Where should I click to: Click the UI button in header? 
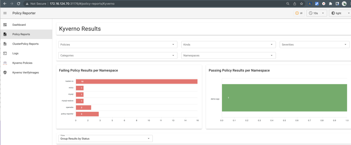tap(299, 13)
